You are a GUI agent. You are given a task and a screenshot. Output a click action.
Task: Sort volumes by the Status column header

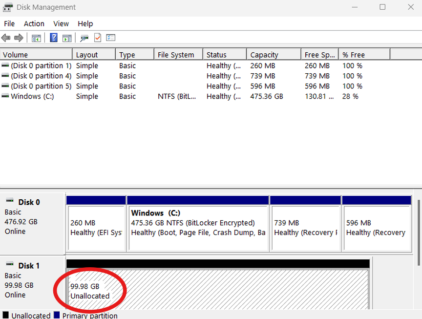click(224, 54)
